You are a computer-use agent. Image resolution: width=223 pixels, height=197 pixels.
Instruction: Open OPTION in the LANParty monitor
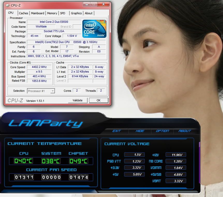162,131
